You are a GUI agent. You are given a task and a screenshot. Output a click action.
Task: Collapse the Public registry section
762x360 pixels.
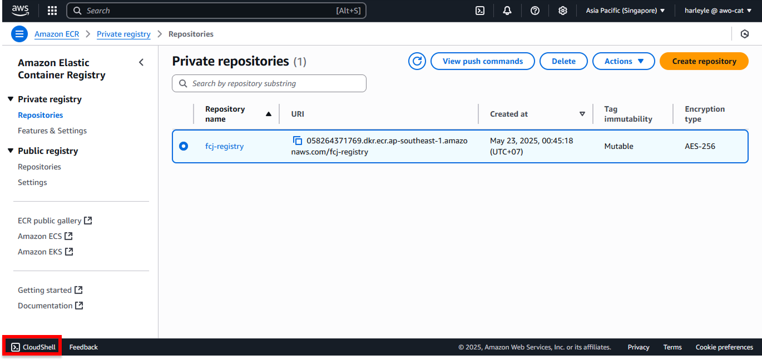(x=10, y=151)
